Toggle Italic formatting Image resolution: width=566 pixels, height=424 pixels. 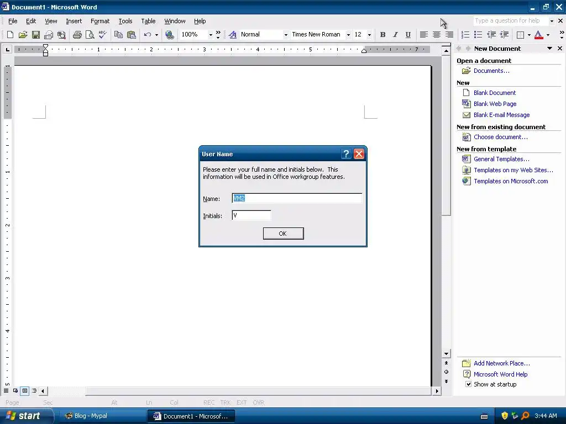click(395, 35)
